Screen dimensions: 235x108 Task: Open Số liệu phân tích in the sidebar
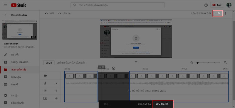(x=20, y=62)
